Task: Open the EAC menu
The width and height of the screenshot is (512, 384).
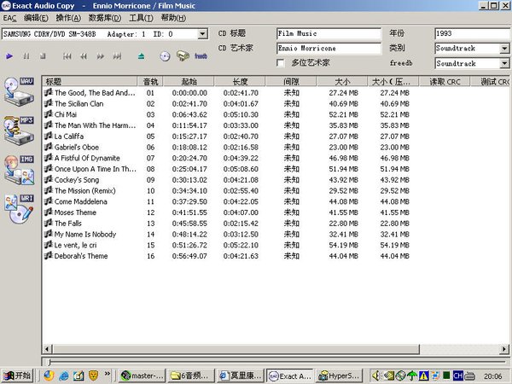Action: (x=9, y=18)
